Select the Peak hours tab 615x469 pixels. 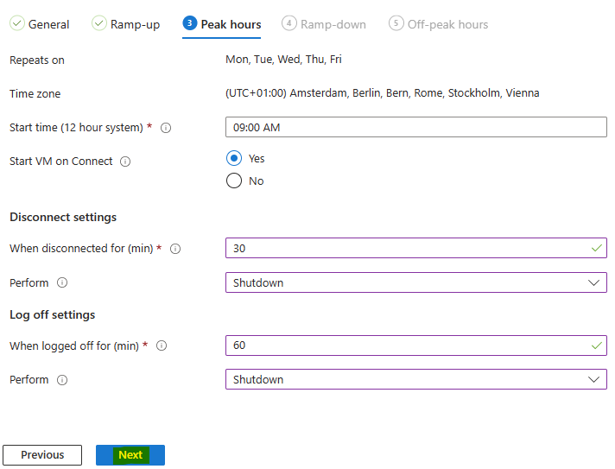(x=222, y=24)
